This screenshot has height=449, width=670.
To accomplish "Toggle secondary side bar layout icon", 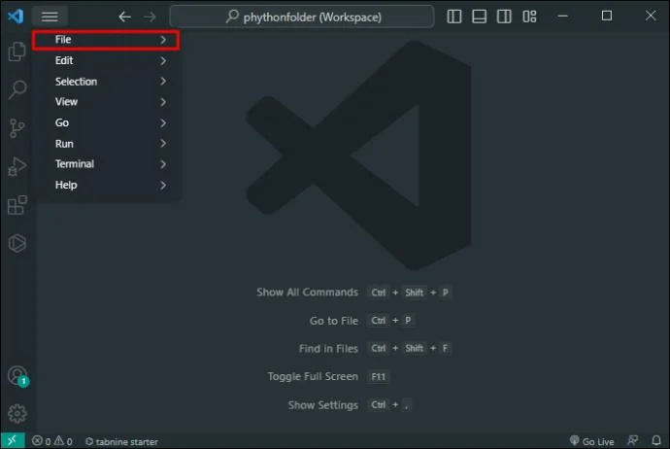I will 504,17.
